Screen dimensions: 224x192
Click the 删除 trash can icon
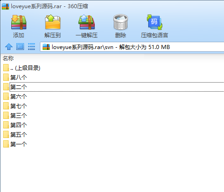121,22
